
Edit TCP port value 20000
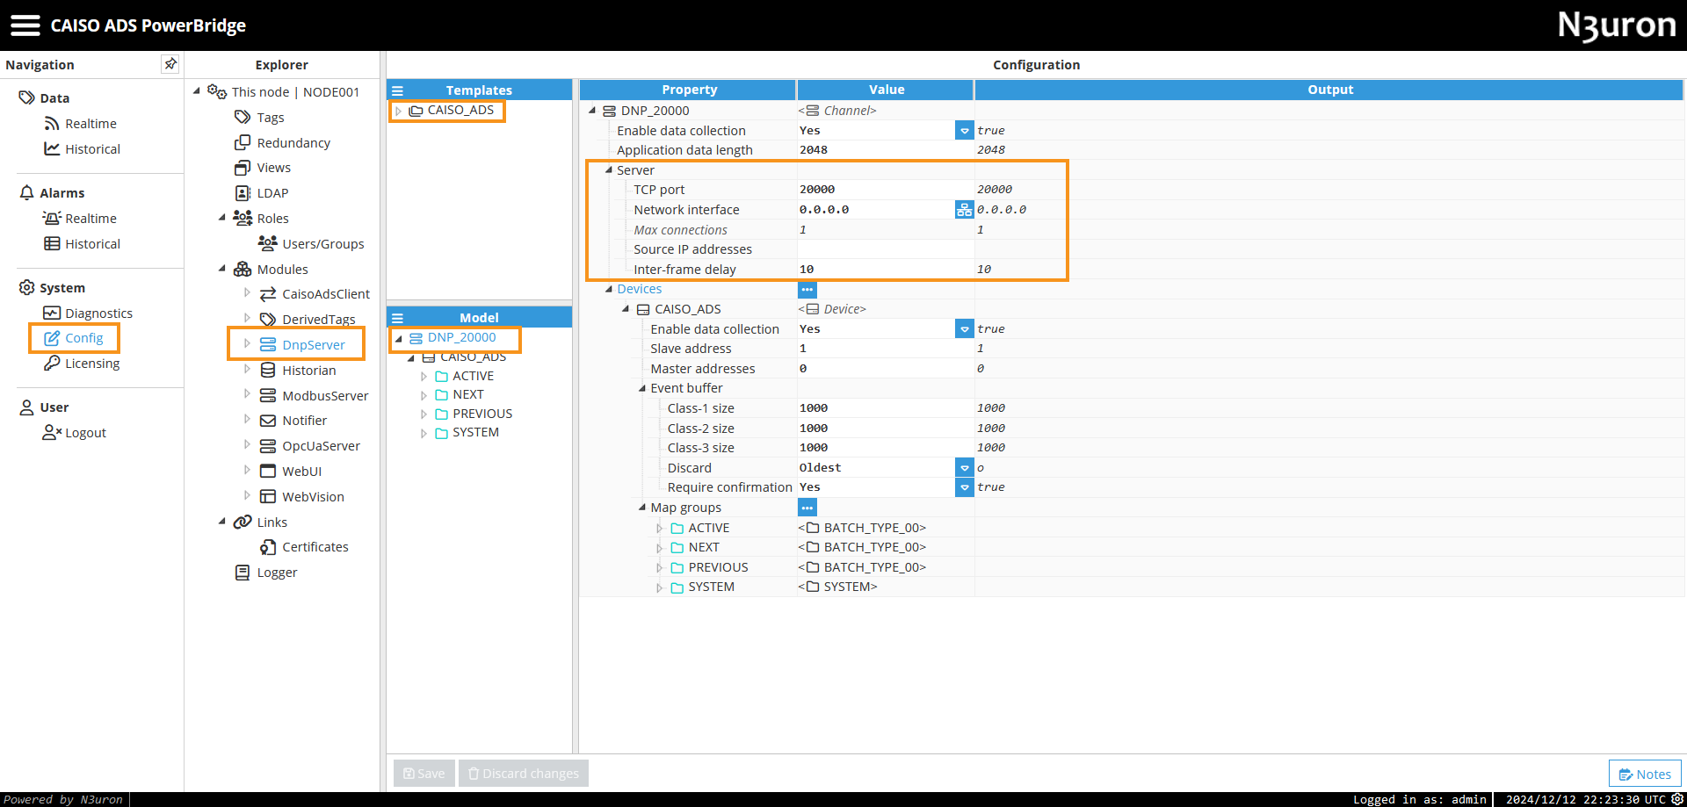885,190
